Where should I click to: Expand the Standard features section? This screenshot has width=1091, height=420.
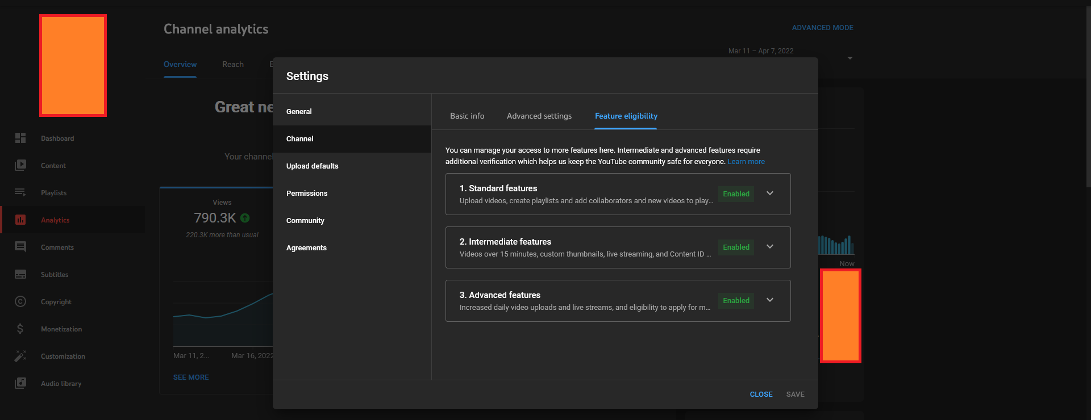[770, 194]
